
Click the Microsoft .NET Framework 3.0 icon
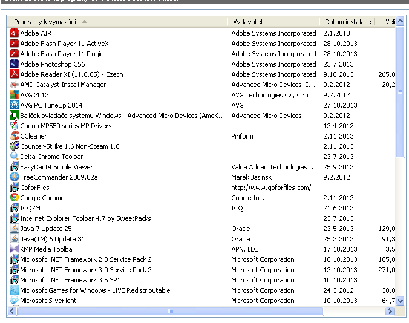point(14,270)
